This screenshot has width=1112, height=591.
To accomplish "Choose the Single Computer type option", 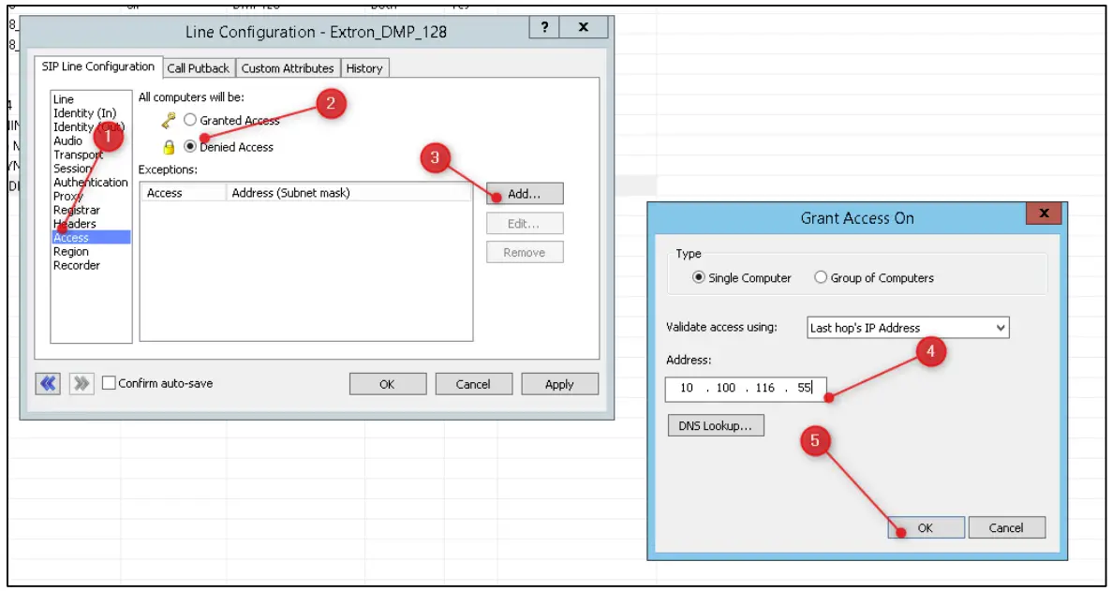I will [x=699, y=278].
